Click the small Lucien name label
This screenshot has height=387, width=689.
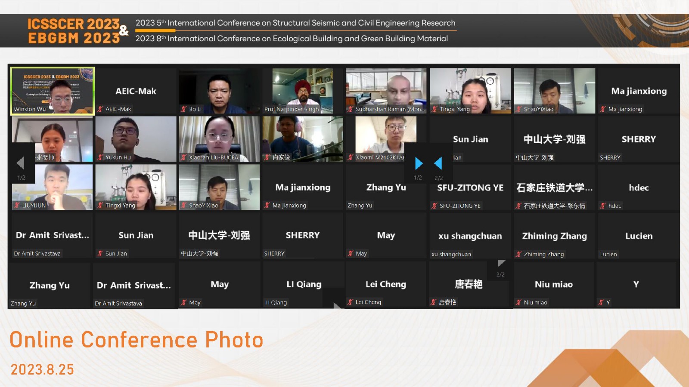coord(608,255)
